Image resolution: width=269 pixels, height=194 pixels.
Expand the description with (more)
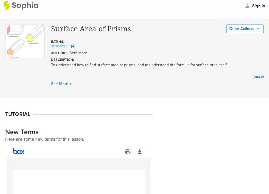(x=258, y=76)
